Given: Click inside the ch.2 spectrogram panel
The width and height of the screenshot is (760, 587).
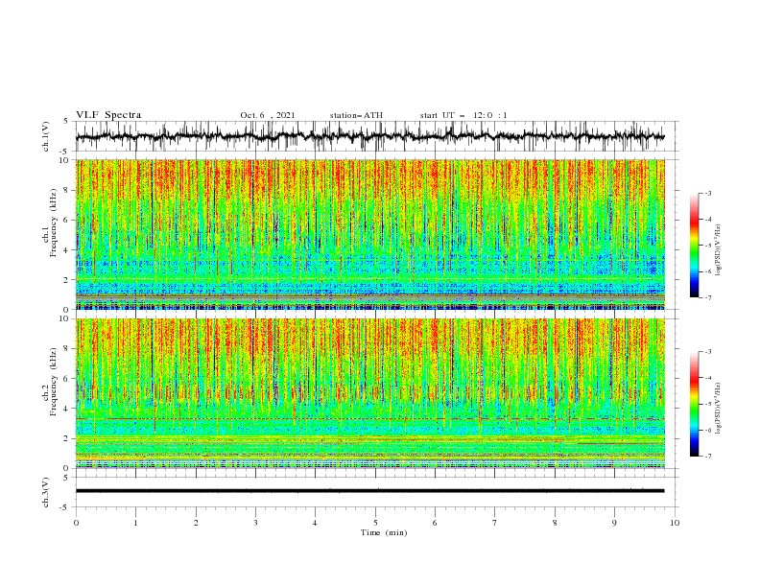Looking at the screenshot, I should 370,393.
